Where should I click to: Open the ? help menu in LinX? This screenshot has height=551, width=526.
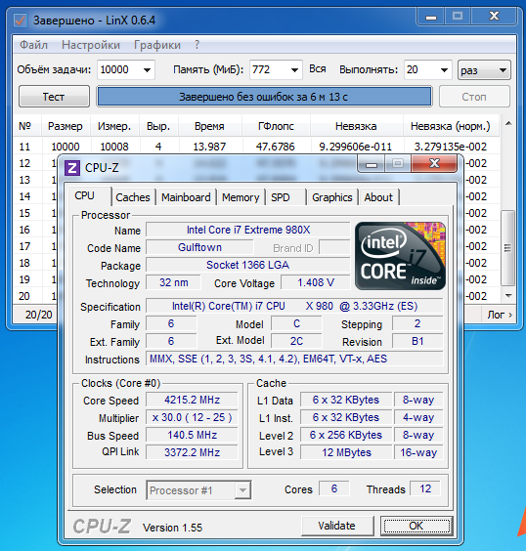pyautogui.click(x=197, y=45)
